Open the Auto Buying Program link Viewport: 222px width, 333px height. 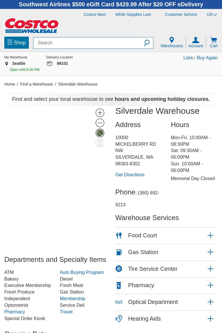(82, 272)
